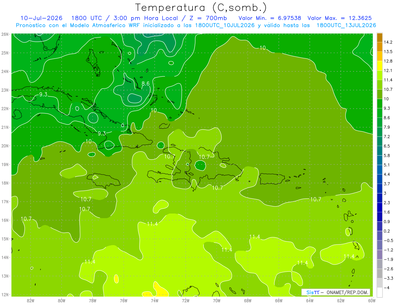Screen dimensions: 395x305
Task: Click the 72W longitude axis label
Action: (x=186, y=300)
